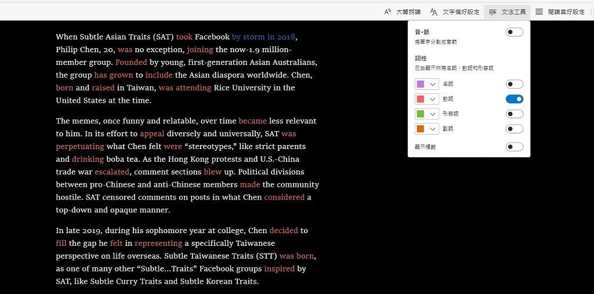Image resolution: width=594 pixels, height=294 pixels.
Task: Click the highlighted verb "considered"
Action: 284,197
